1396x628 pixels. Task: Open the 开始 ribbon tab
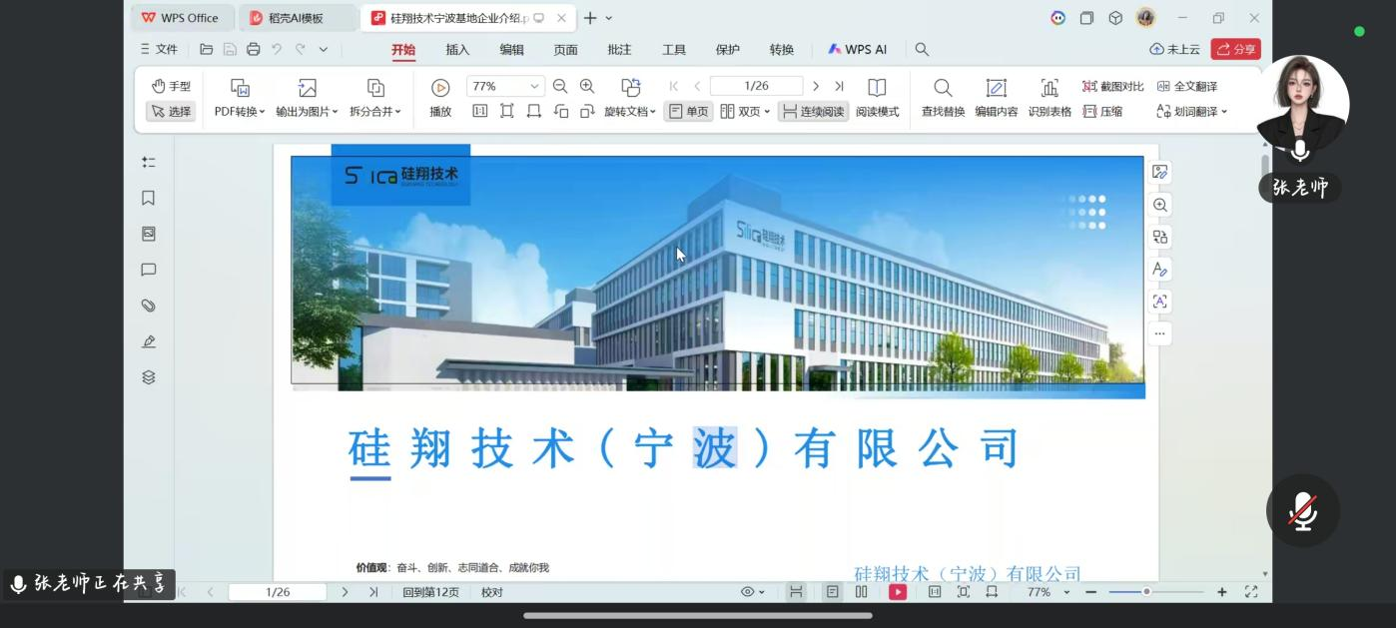pyautogui.click(x=403, y=50)
